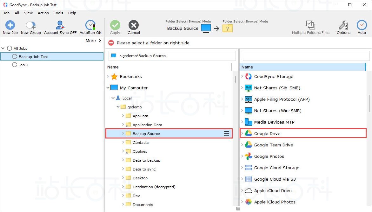The image size is (372, 212).
Task: Select the Apple iCloud Photos icon
Action: (249, 202)
